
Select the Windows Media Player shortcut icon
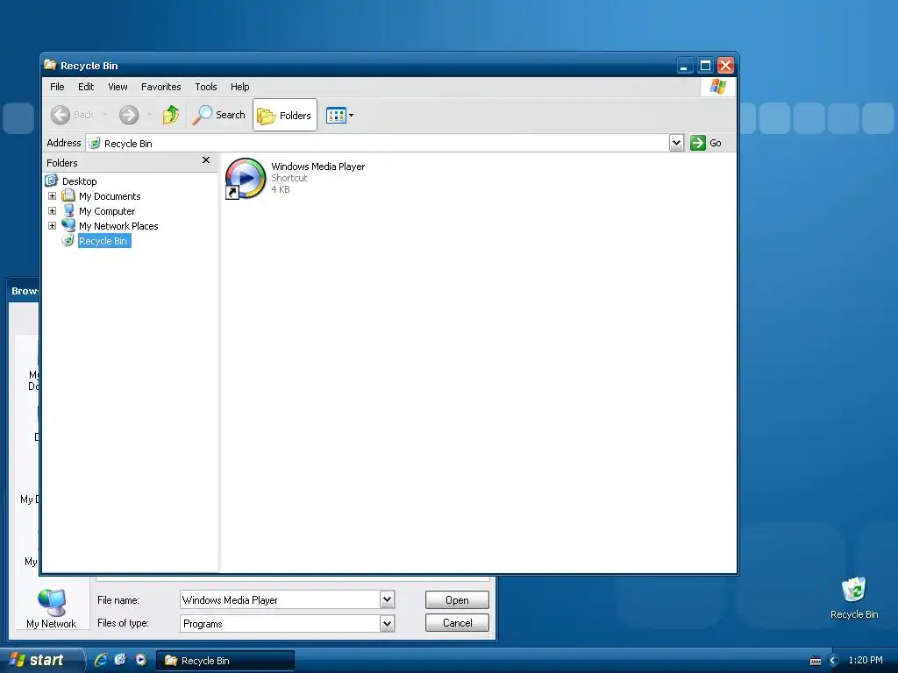coord(246,179)
